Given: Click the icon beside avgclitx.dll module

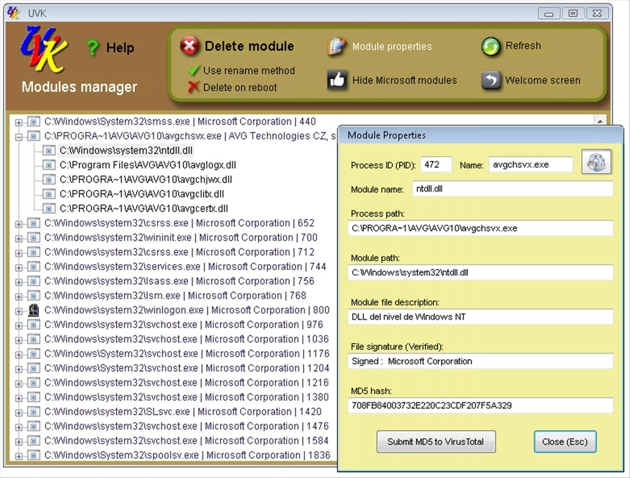Looking at the screenshot, I should (49, 194).
